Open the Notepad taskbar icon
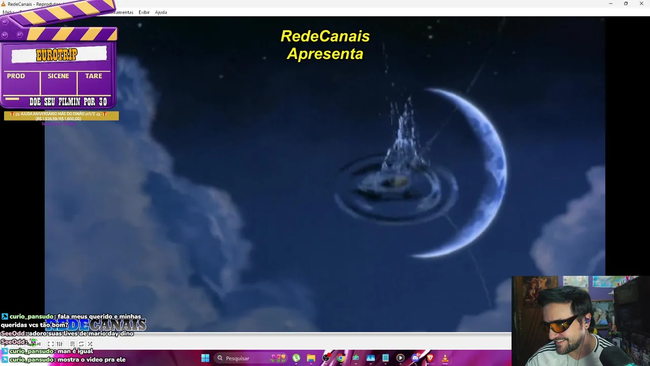650x366 pixels. point(385,358)
